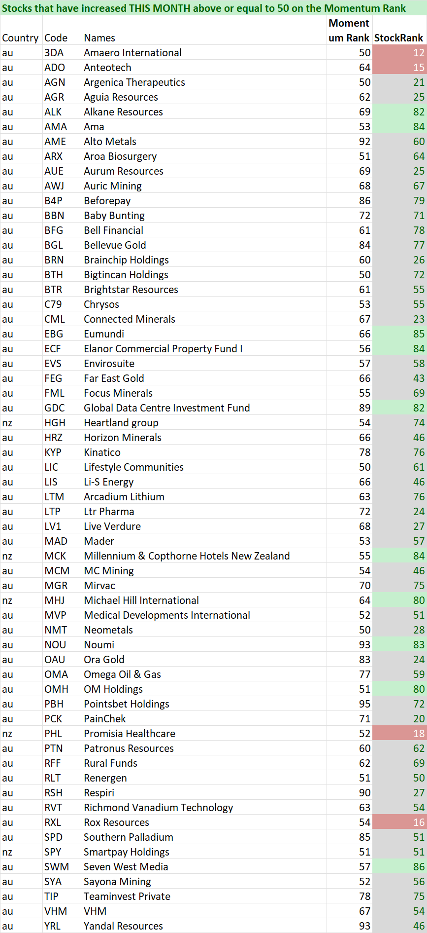Click the 'Momentum Rank' column header
The width and height of the screenshot is (427, 933).
(x=349, y=31)
